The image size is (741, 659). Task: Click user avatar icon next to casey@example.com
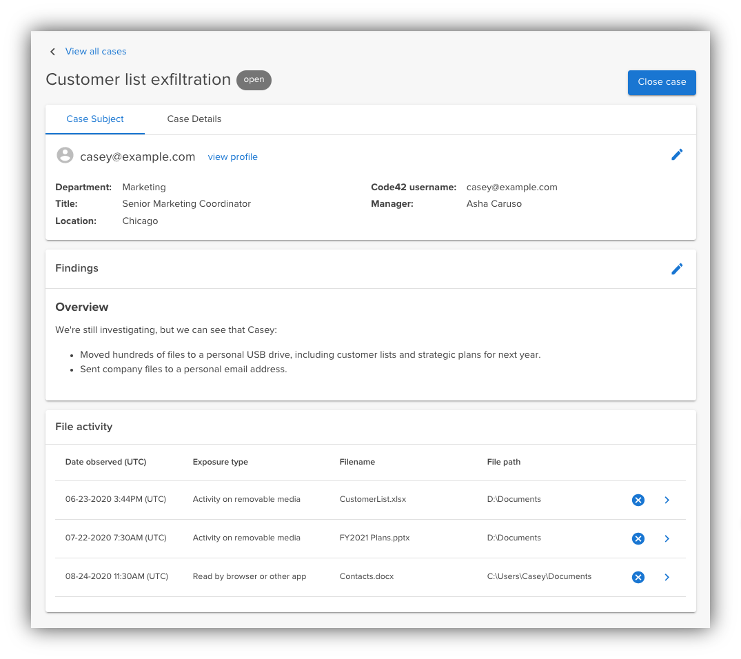point(65,156)
